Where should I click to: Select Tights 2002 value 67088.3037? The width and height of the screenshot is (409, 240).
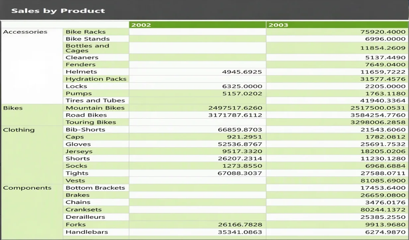point(240,173)
